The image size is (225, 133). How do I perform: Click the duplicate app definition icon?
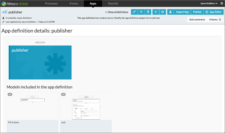pyautogui.click(x=141, y=12)
